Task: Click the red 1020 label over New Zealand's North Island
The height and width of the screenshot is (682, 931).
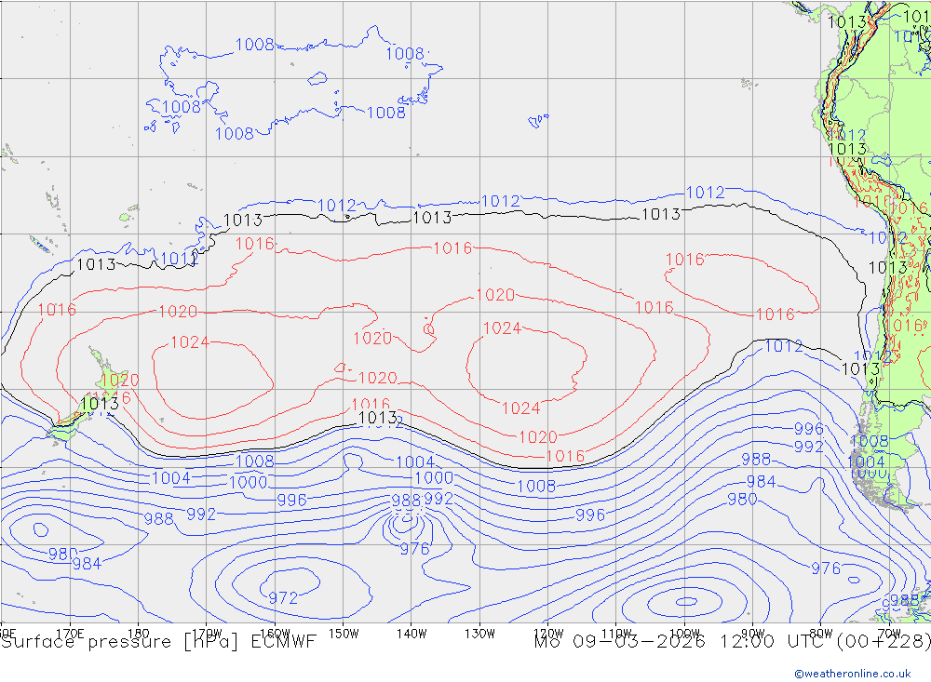Action: click(x=120, y=380)
